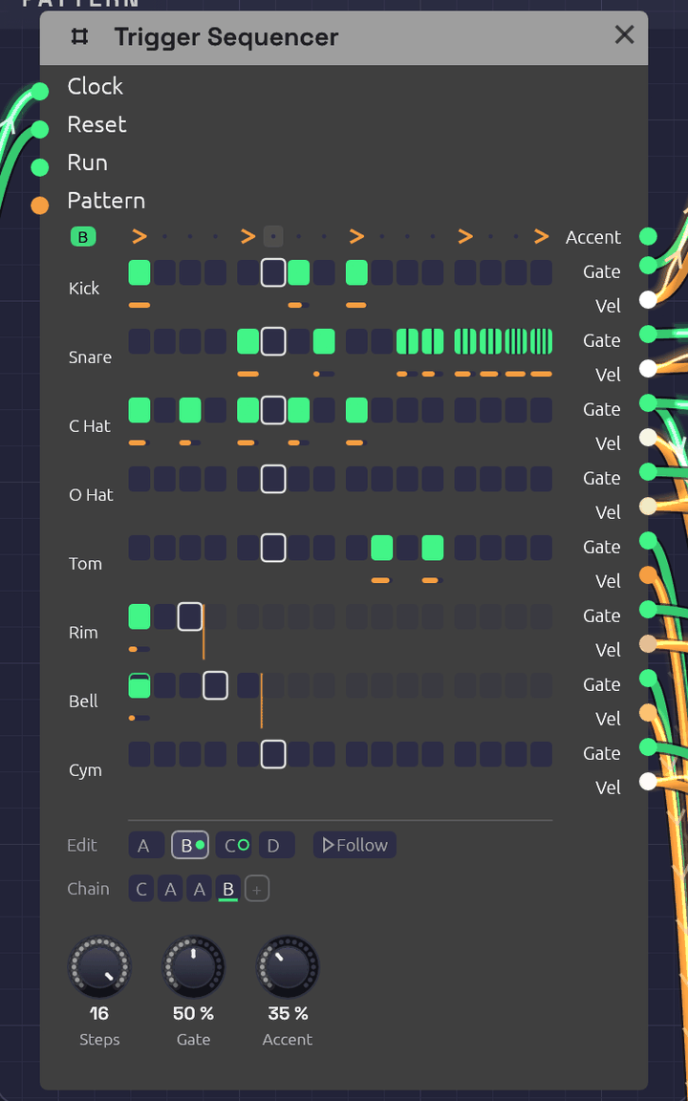688x1101 pixels.
Task: Click the Tom step 10 velocity bar
Action: point(382,581)
